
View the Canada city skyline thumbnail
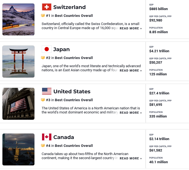coord(19,149)
